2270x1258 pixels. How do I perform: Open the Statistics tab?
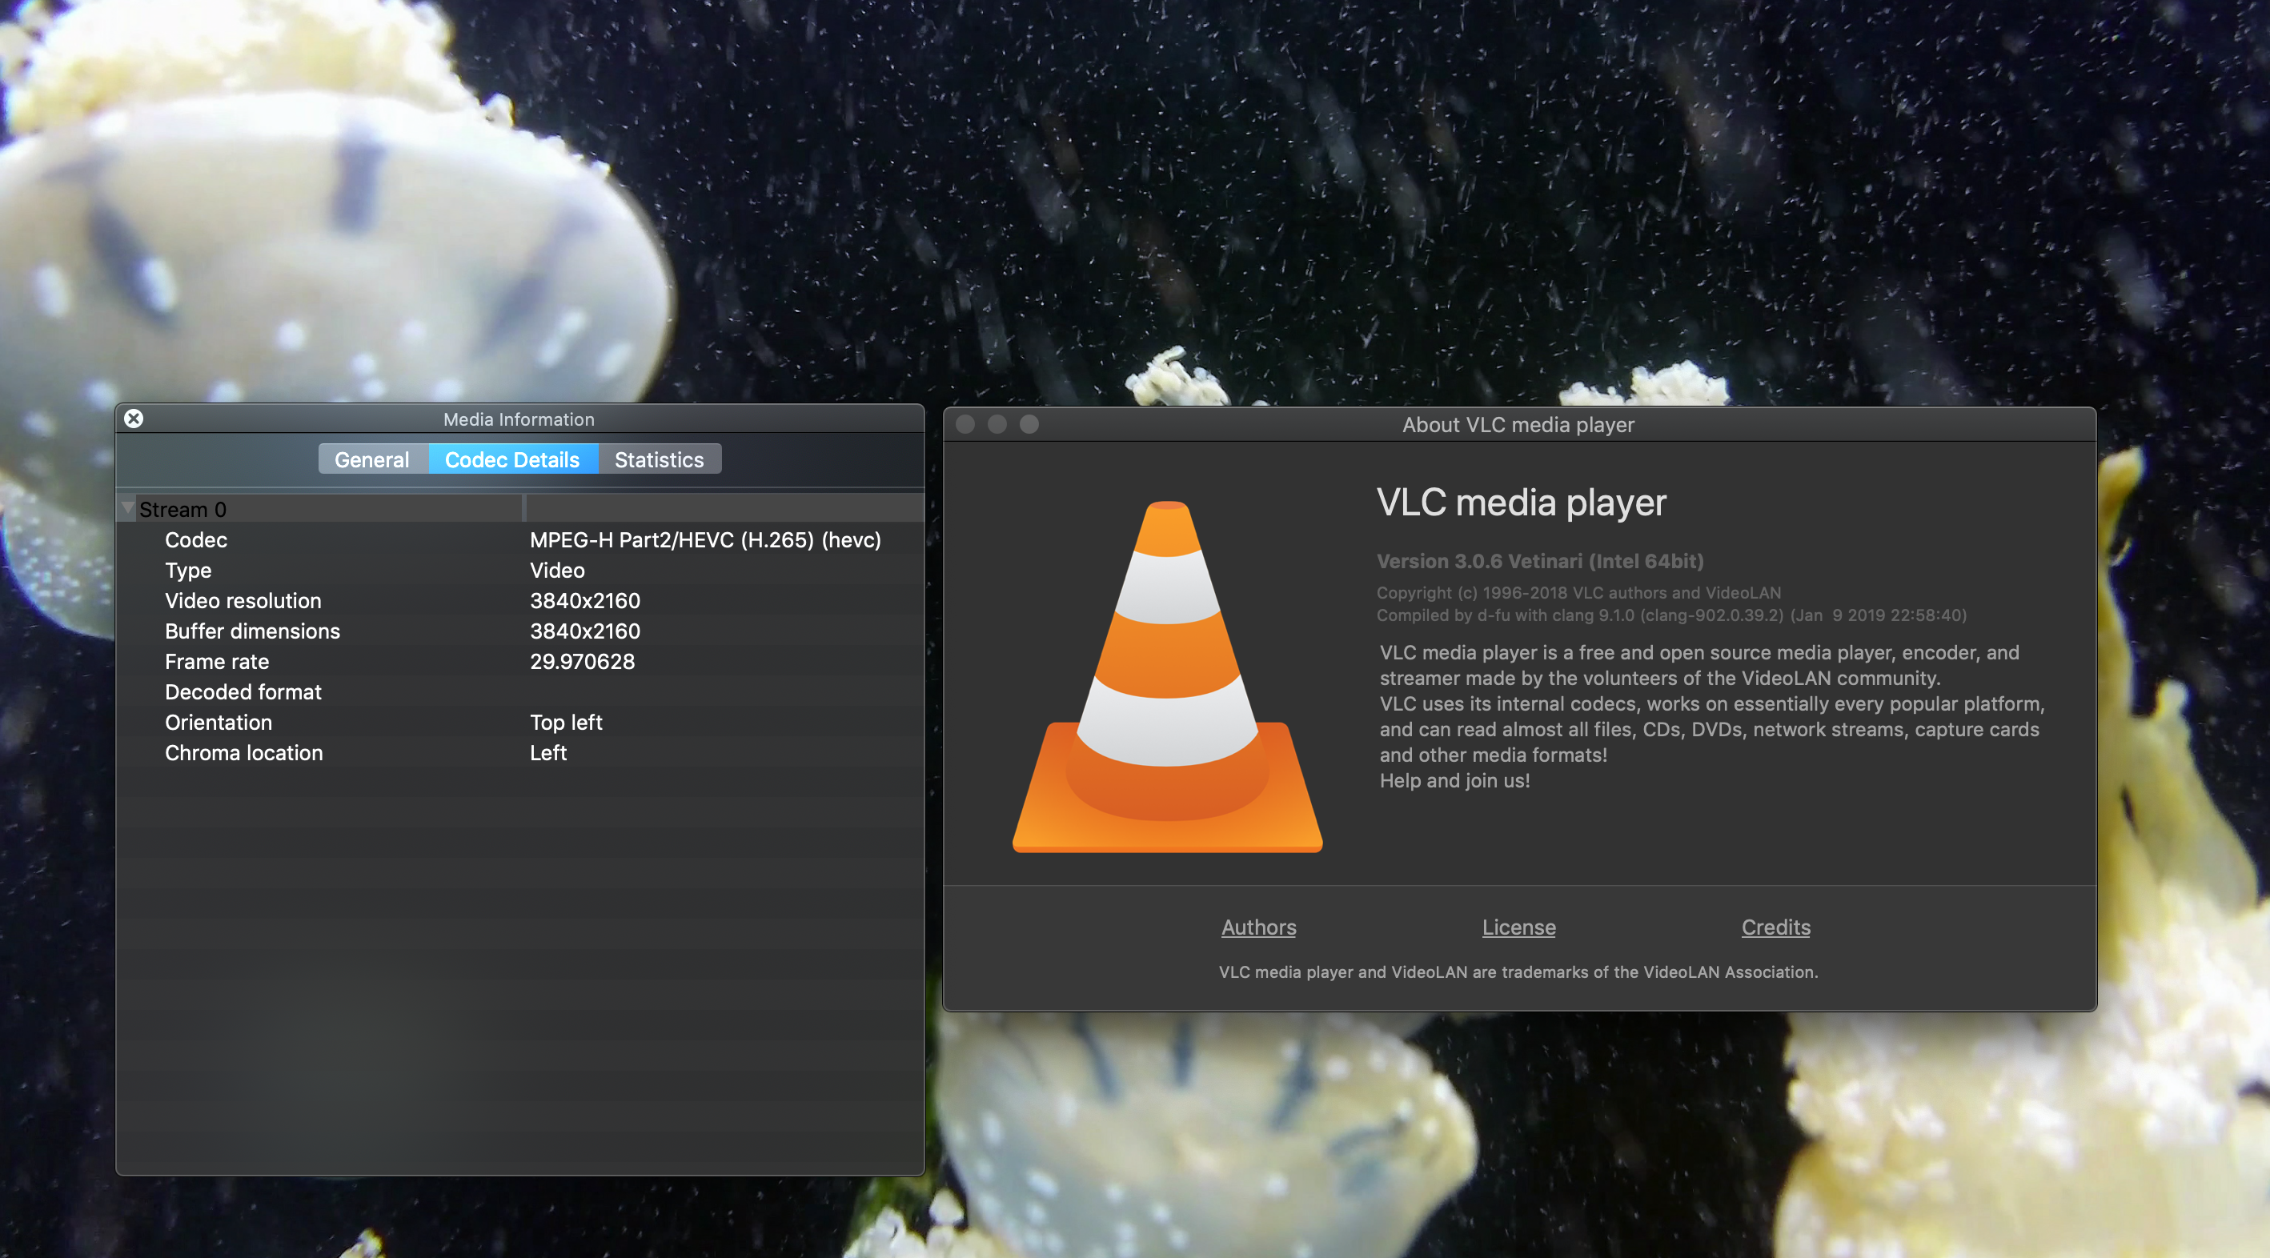(x=658, y=459)
